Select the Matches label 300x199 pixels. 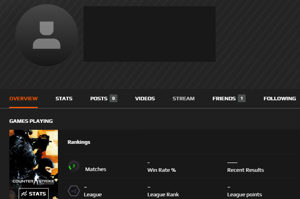pyautogui.click(x=96, y=169)
